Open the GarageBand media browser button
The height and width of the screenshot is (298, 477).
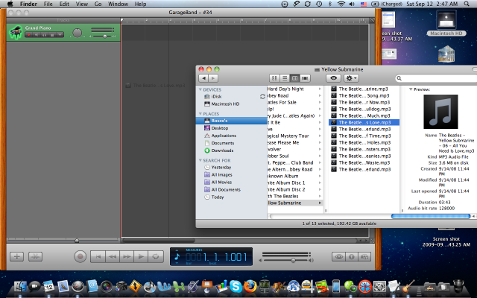[364, 256]
